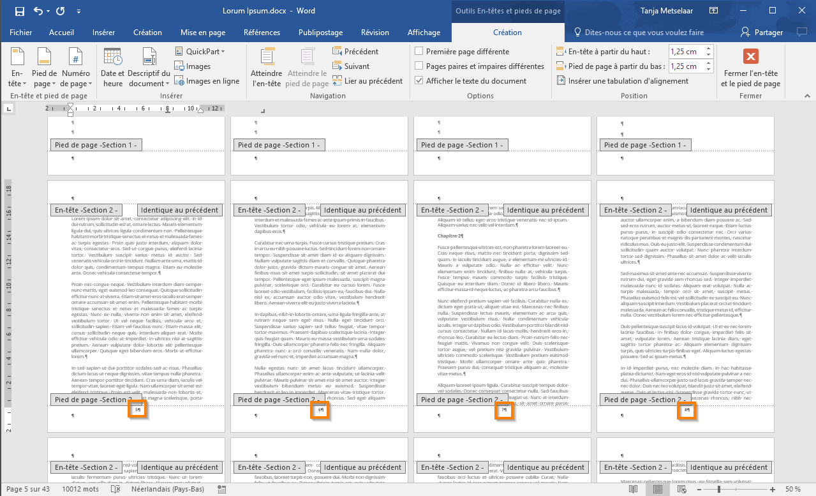Go to the Références tab

click(262, 33)
